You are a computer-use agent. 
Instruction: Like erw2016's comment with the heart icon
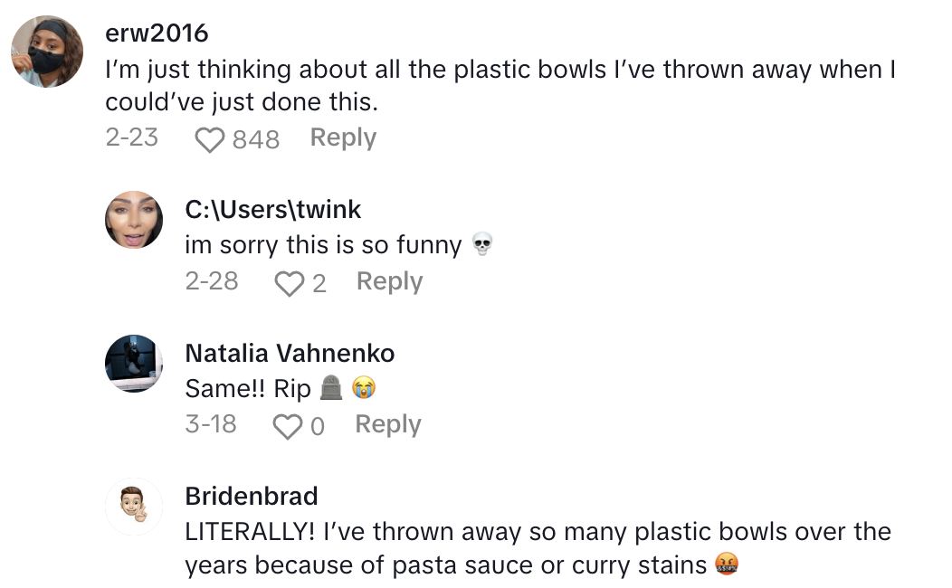[x=210, y=139]
